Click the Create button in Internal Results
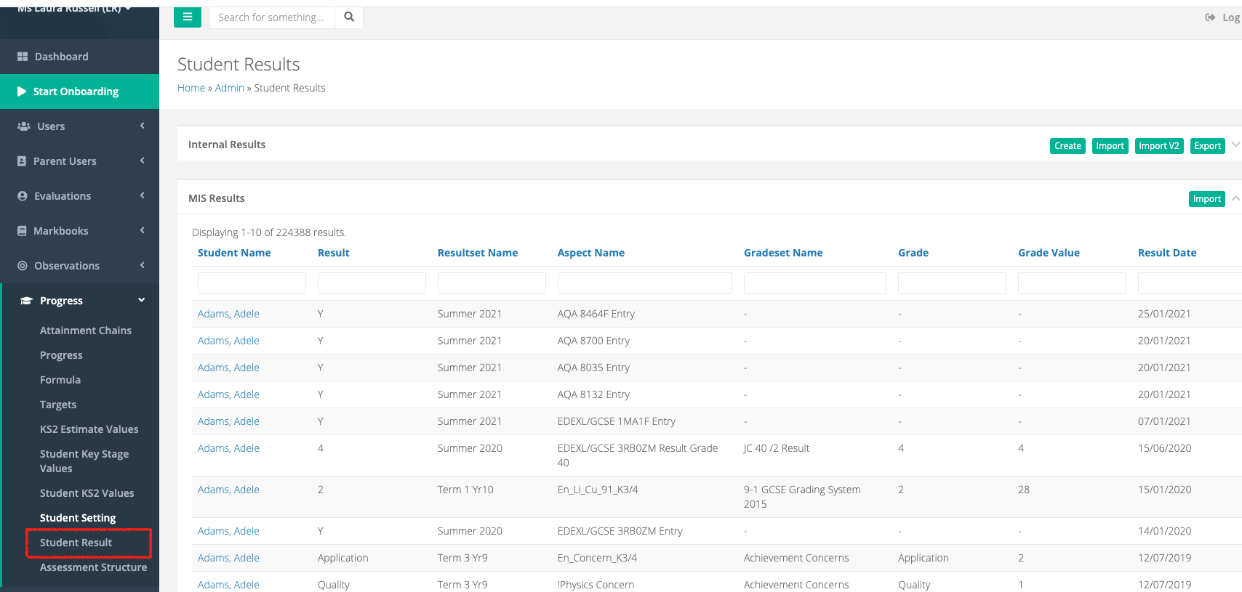The height and width of the screenshot is (592, 1242). point(1067,146)
